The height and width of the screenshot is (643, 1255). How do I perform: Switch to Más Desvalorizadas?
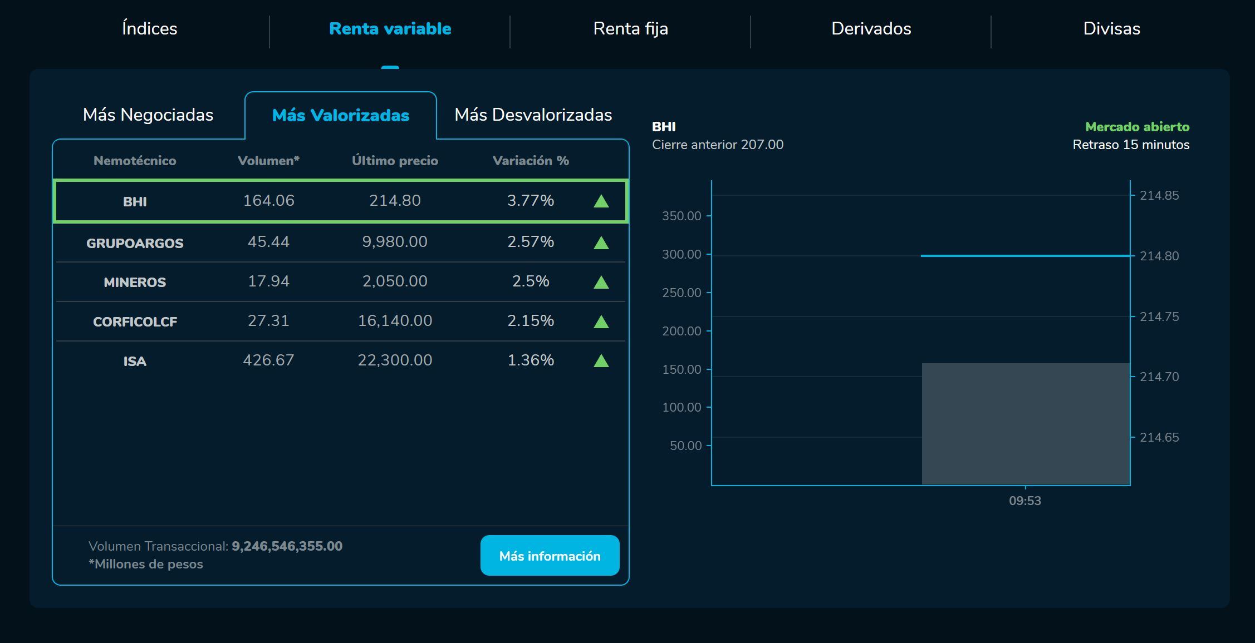pyautogui.click(x=533, y=115)
